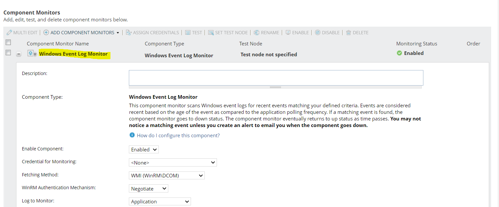The width and height of the screenshot is (499, 207).
Task: Click the blue info icon beside help link
Action: (x=132, y=135)
